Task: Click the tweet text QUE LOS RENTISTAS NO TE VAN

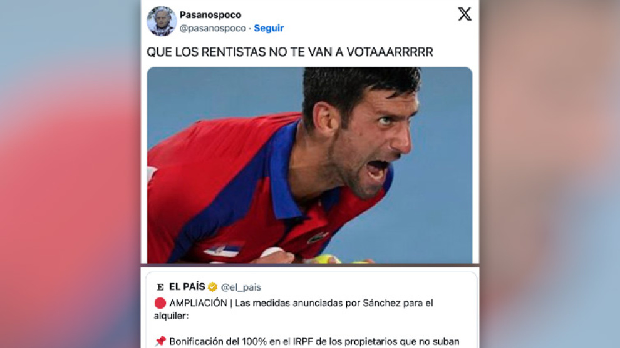Action: coord(290,52)
